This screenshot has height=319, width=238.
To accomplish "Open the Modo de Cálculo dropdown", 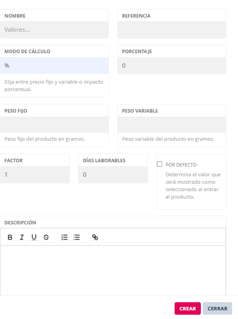I will (54, 66).
